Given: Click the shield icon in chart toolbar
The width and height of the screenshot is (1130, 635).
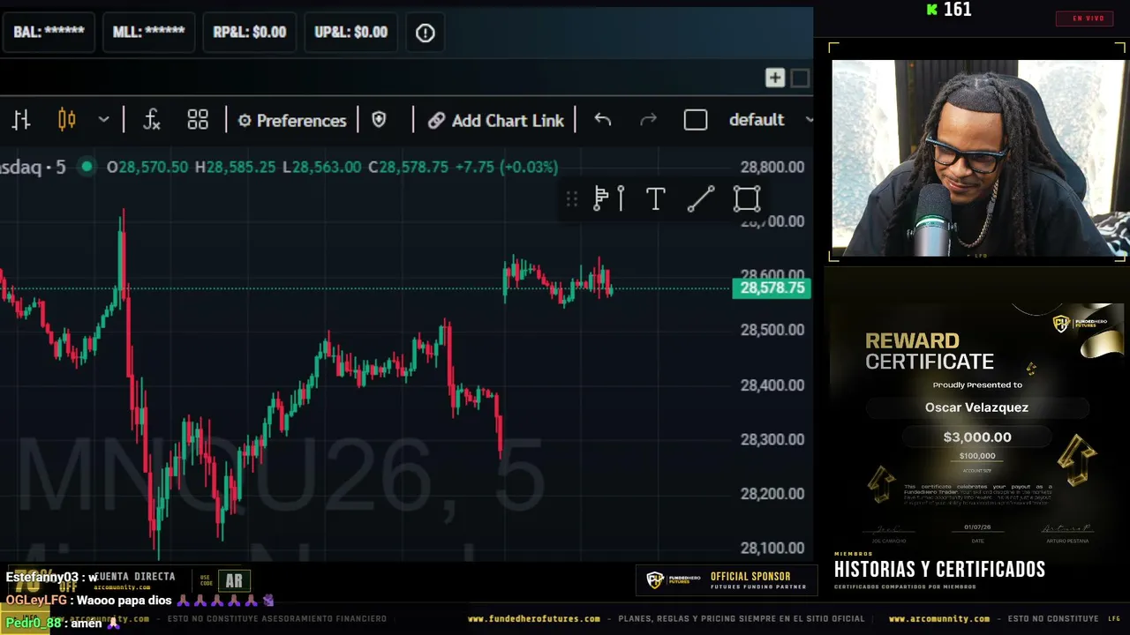Looking at the screenshot, I should point(380,120).
